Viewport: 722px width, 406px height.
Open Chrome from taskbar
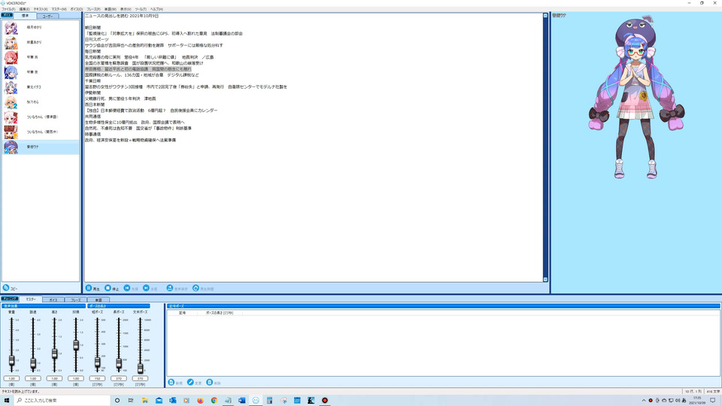(x=214, y=401)
